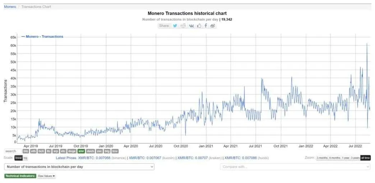Open the chart metric dropdown
This screenshot has height=183, width=375.
[79, 167]
